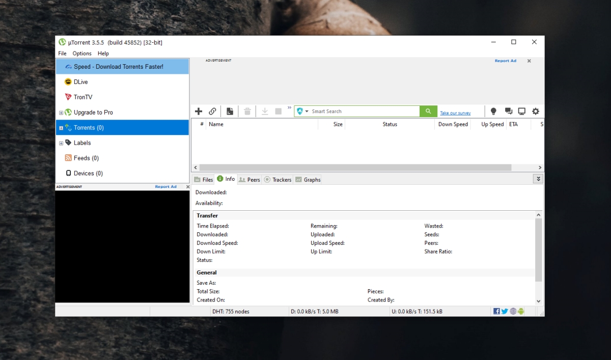Click the DLive sidebar icon

click(x=68, y=82)
